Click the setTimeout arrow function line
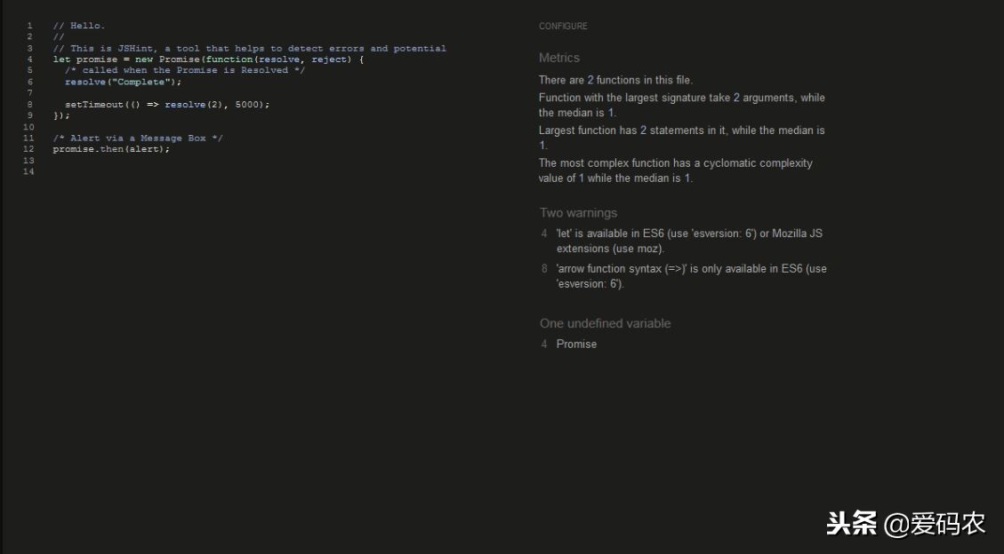Screen dimensions: 1004x554 pyautogui.click(x=167, y=104)
